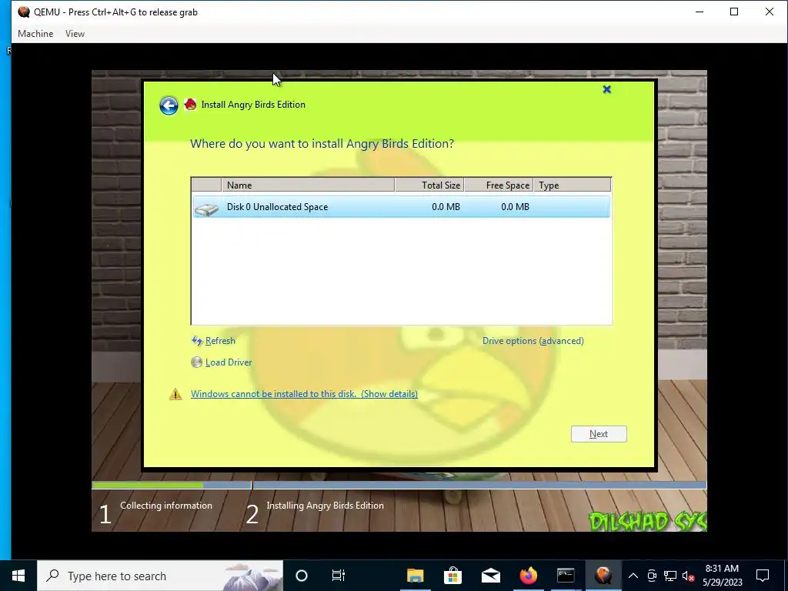
Task: Open Microsoft Store from taskbar
Action: pyautogui.click(x=452, y=576)
